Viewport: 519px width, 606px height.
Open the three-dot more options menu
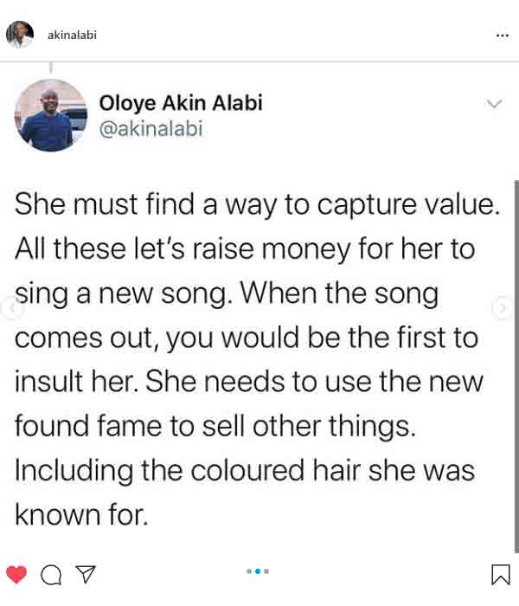click(502, 35)
